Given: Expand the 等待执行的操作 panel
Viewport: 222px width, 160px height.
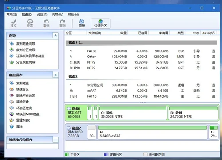Looking at the screenshot, I should tap(55, 140).
